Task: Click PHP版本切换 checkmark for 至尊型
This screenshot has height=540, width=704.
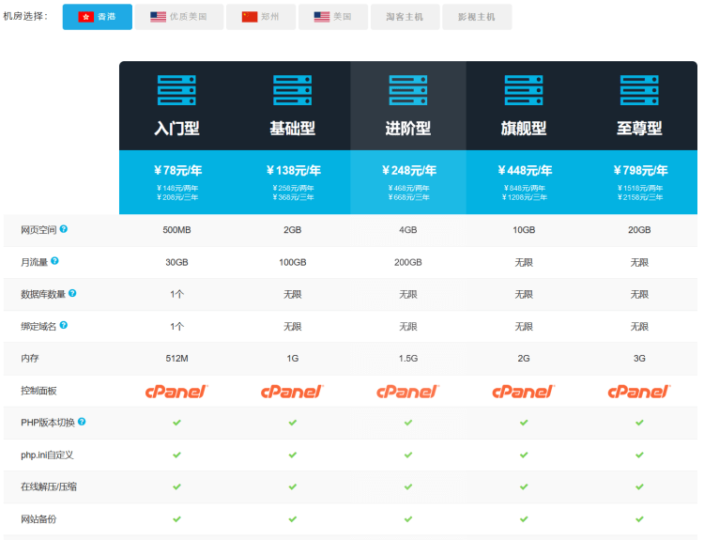Action: (x=639, y=423)
